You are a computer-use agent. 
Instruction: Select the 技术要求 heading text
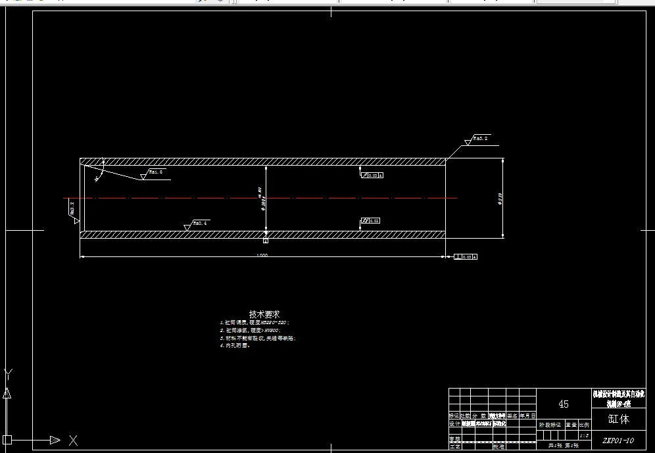(264, 314)
